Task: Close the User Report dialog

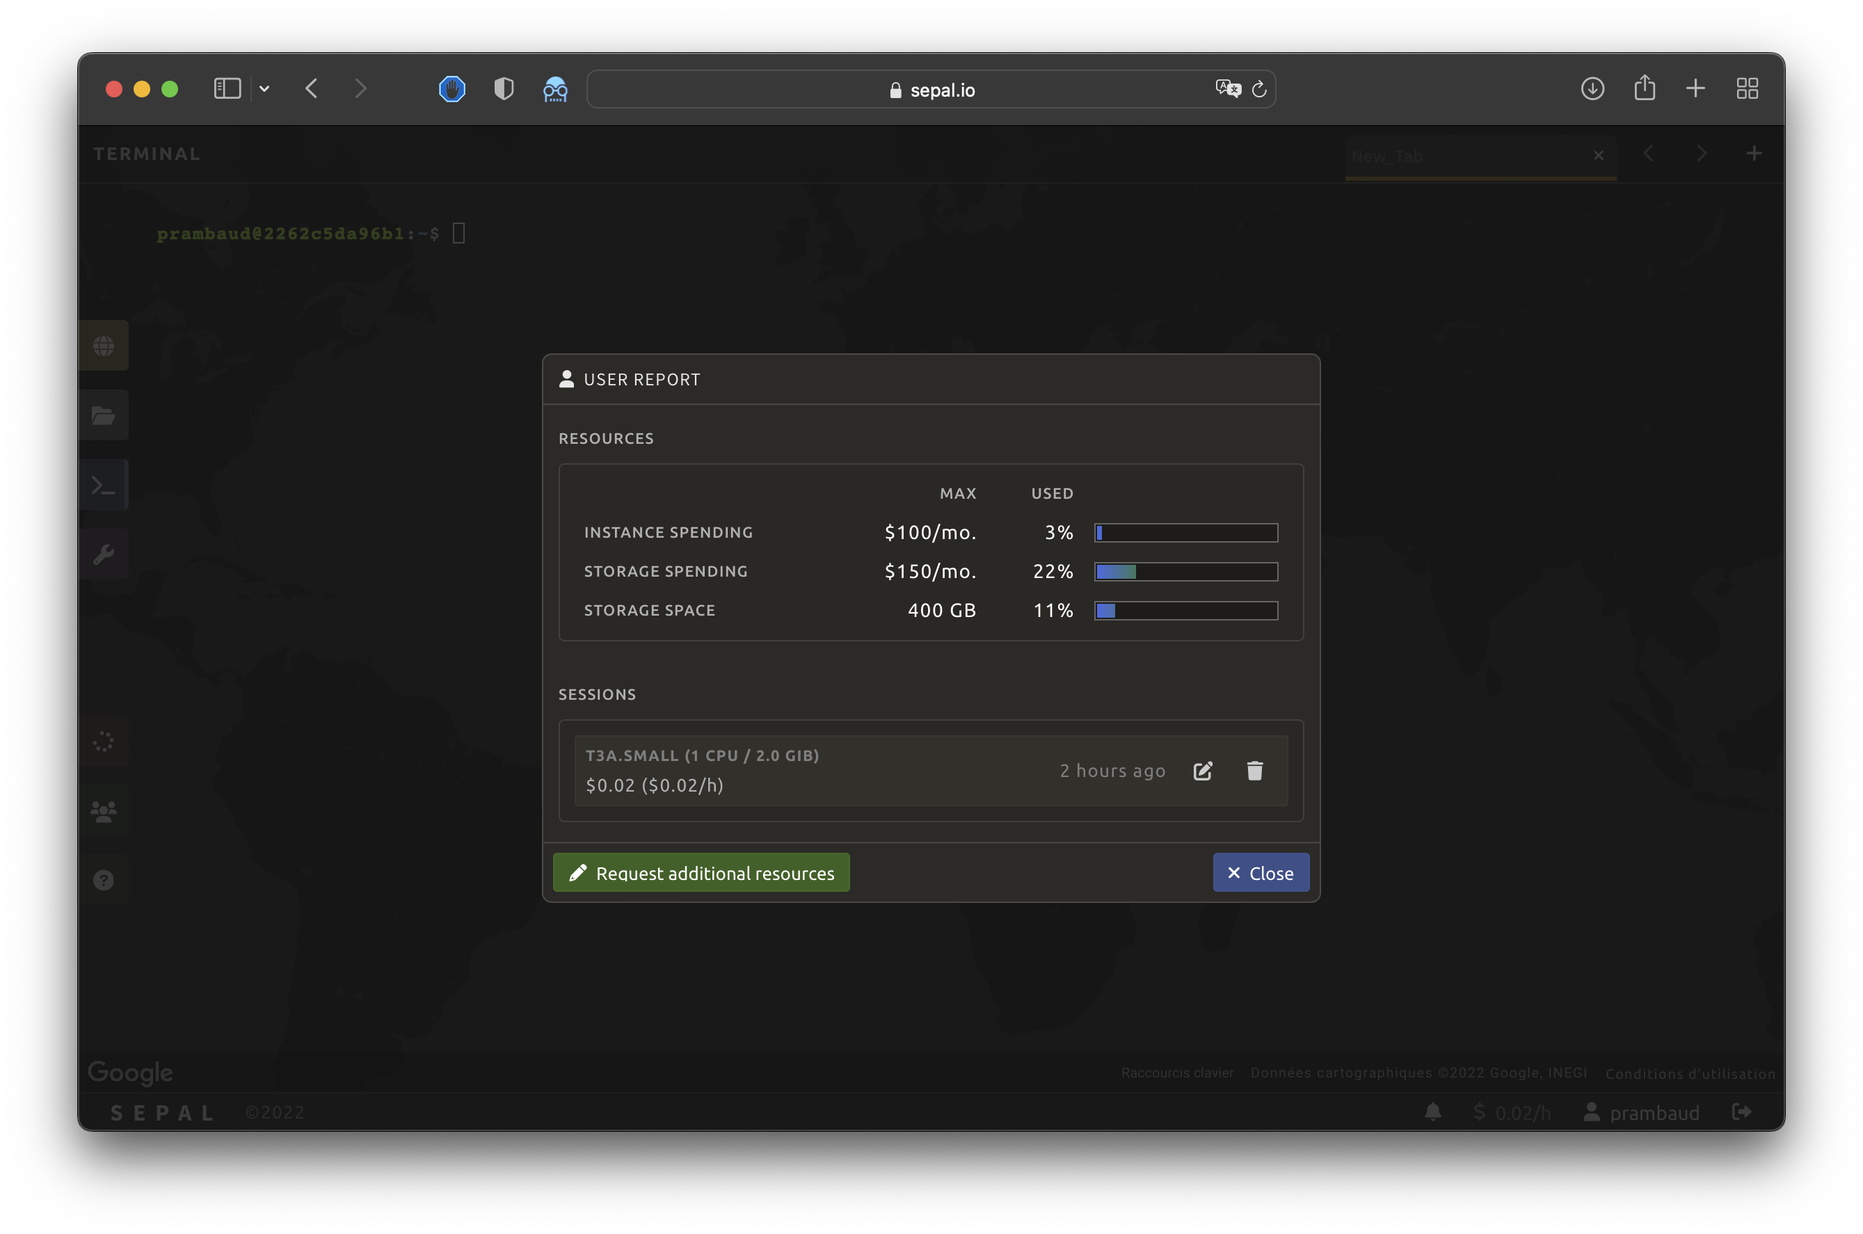Action: (1260, 873)
